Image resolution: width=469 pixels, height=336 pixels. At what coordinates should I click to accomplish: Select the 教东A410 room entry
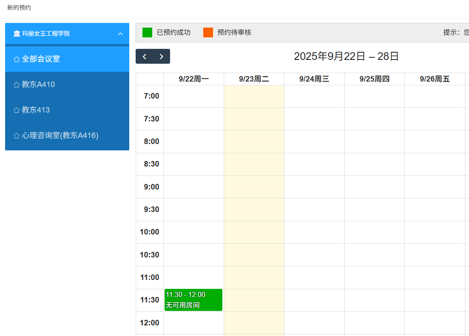(38, 85)
